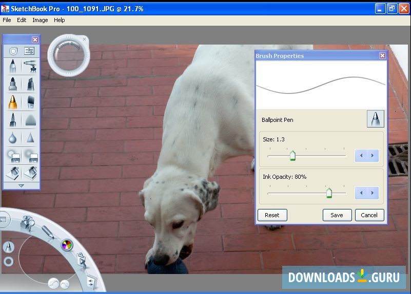
Task: Open the Edit menu
Action: [22, 20]
